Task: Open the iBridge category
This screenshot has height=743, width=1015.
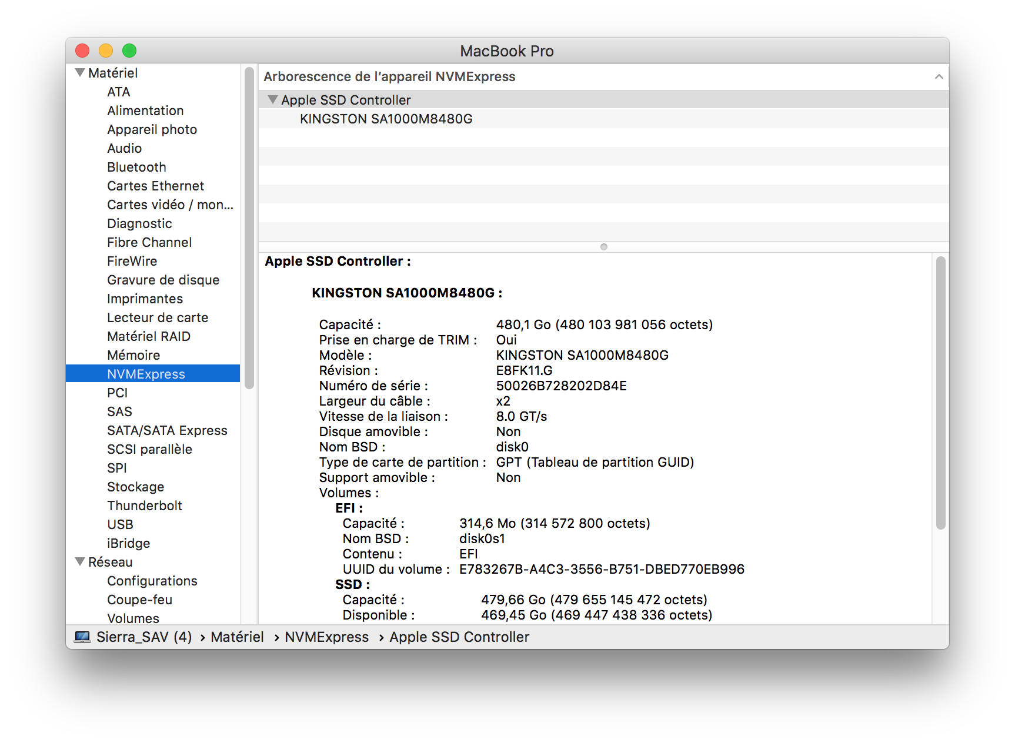Action: pos(128,543)
